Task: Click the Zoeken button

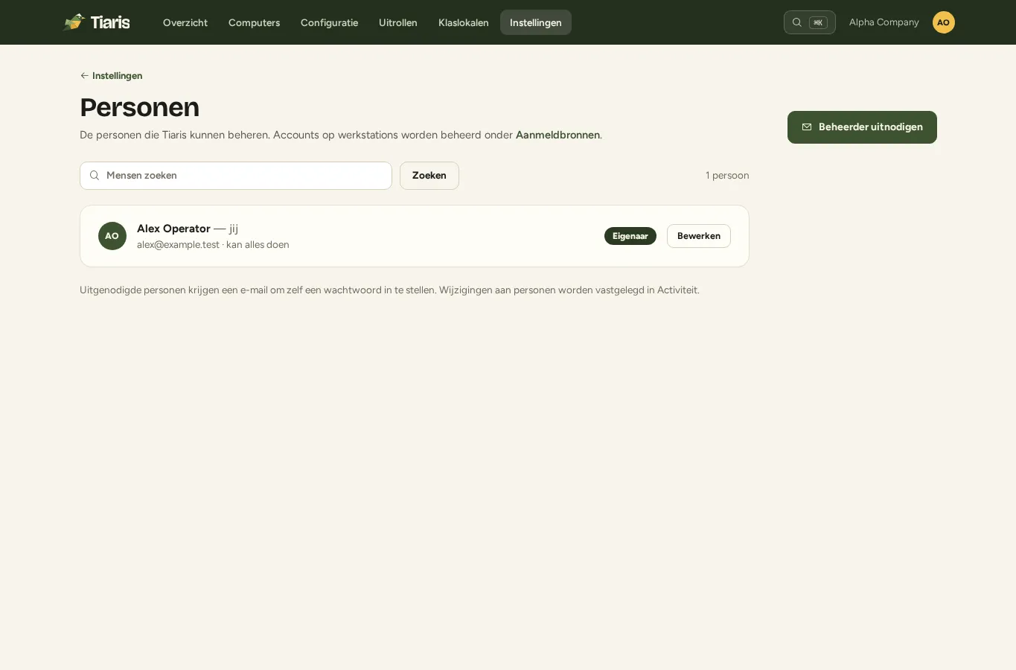Action: pos(429,176)
